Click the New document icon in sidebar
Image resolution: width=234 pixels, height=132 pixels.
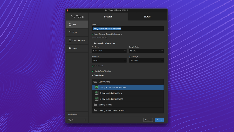coord(70,24)
